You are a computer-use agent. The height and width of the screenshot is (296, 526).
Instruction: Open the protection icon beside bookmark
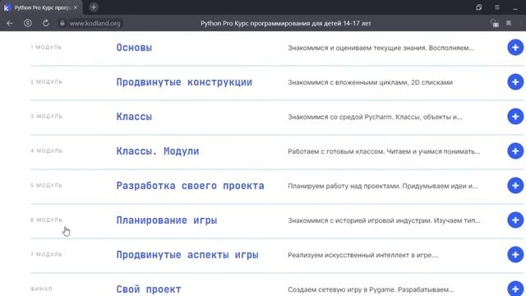click(x=494, y=23)
